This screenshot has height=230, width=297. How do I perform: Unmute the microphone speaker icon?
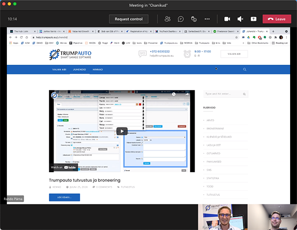[x=240, y=19]
